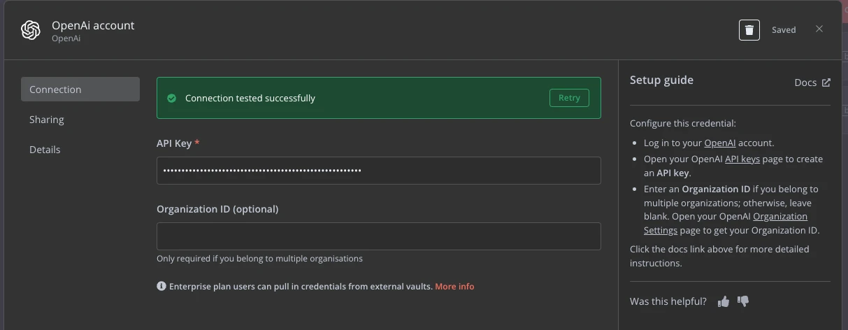Retry the connection test

(x=569, y=98)
